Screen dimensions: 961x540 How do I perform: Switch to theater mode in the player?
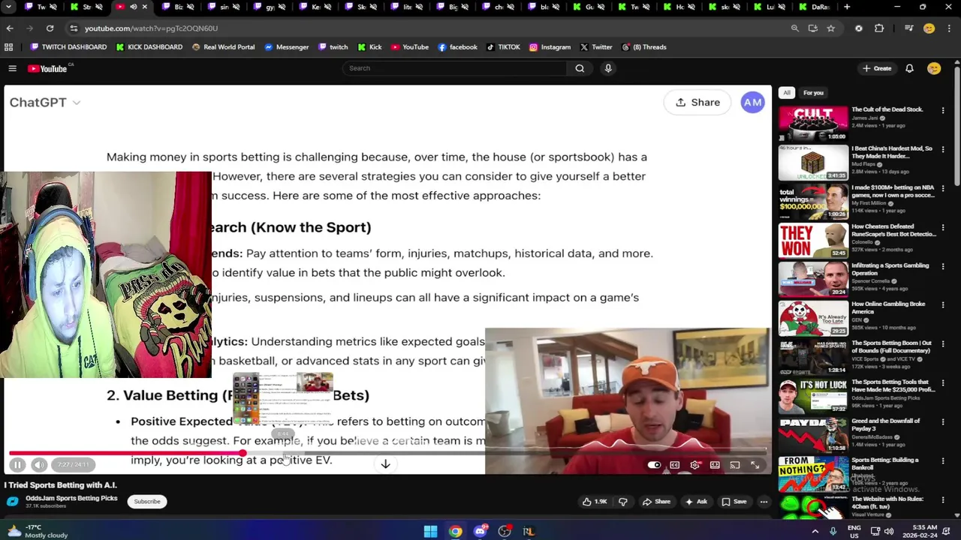pyautogui.click(x=715, y=465)
